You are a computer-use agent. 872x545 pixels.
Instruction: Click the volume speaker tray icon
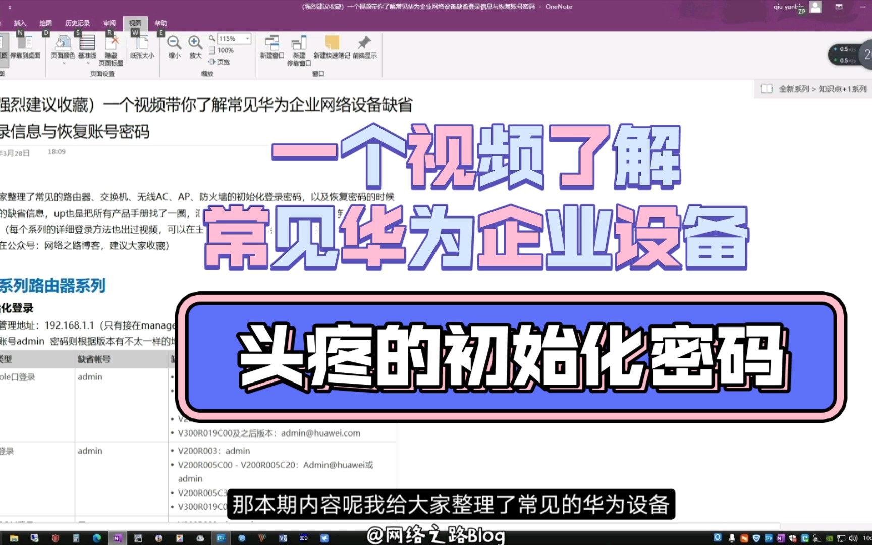(x=853, y=538)
